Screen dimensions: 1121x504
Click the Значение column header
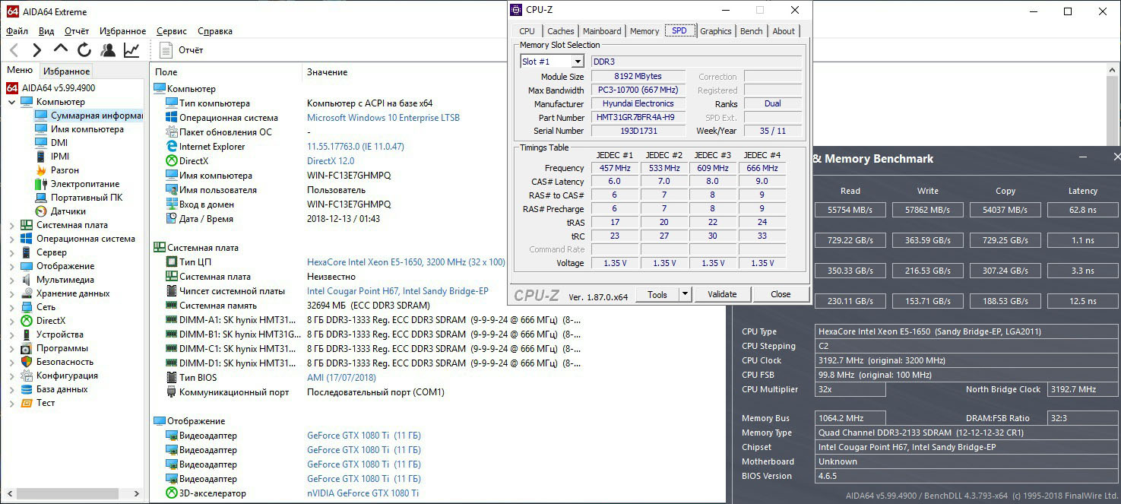(327, 72)
